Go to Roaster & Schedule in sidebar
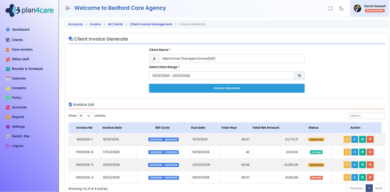The height and width of the screenshot is (192, 390). point(27,69)
